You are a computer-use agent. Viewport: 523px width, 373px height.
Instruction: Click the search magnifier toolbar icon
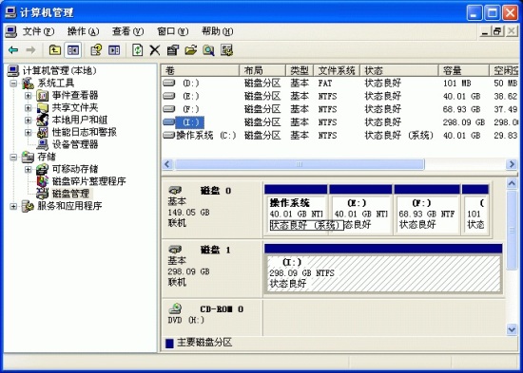click(x=209, y=50)
